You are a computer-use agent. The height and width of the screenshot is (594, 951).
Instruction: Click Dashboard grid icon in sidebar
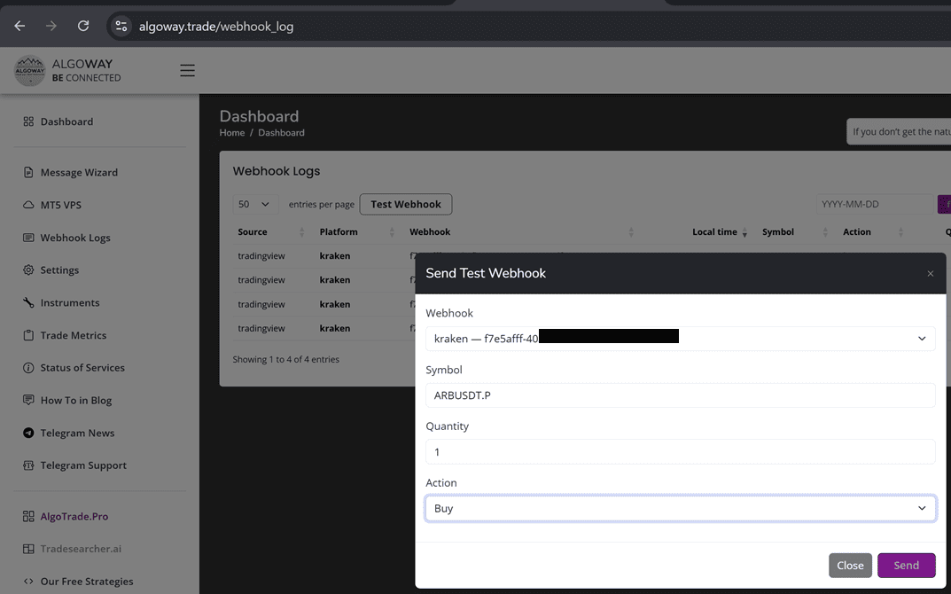28,121
